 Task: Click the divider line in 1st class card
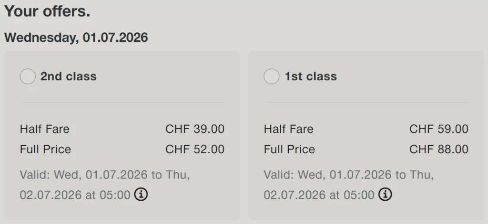366,103
